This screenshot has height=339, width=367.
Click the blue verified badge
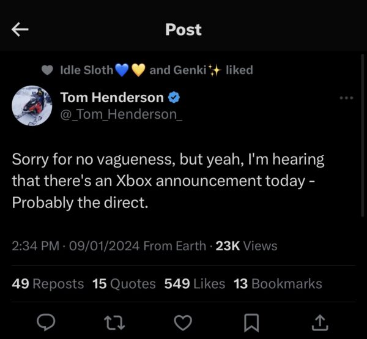(x=174, y=97)
